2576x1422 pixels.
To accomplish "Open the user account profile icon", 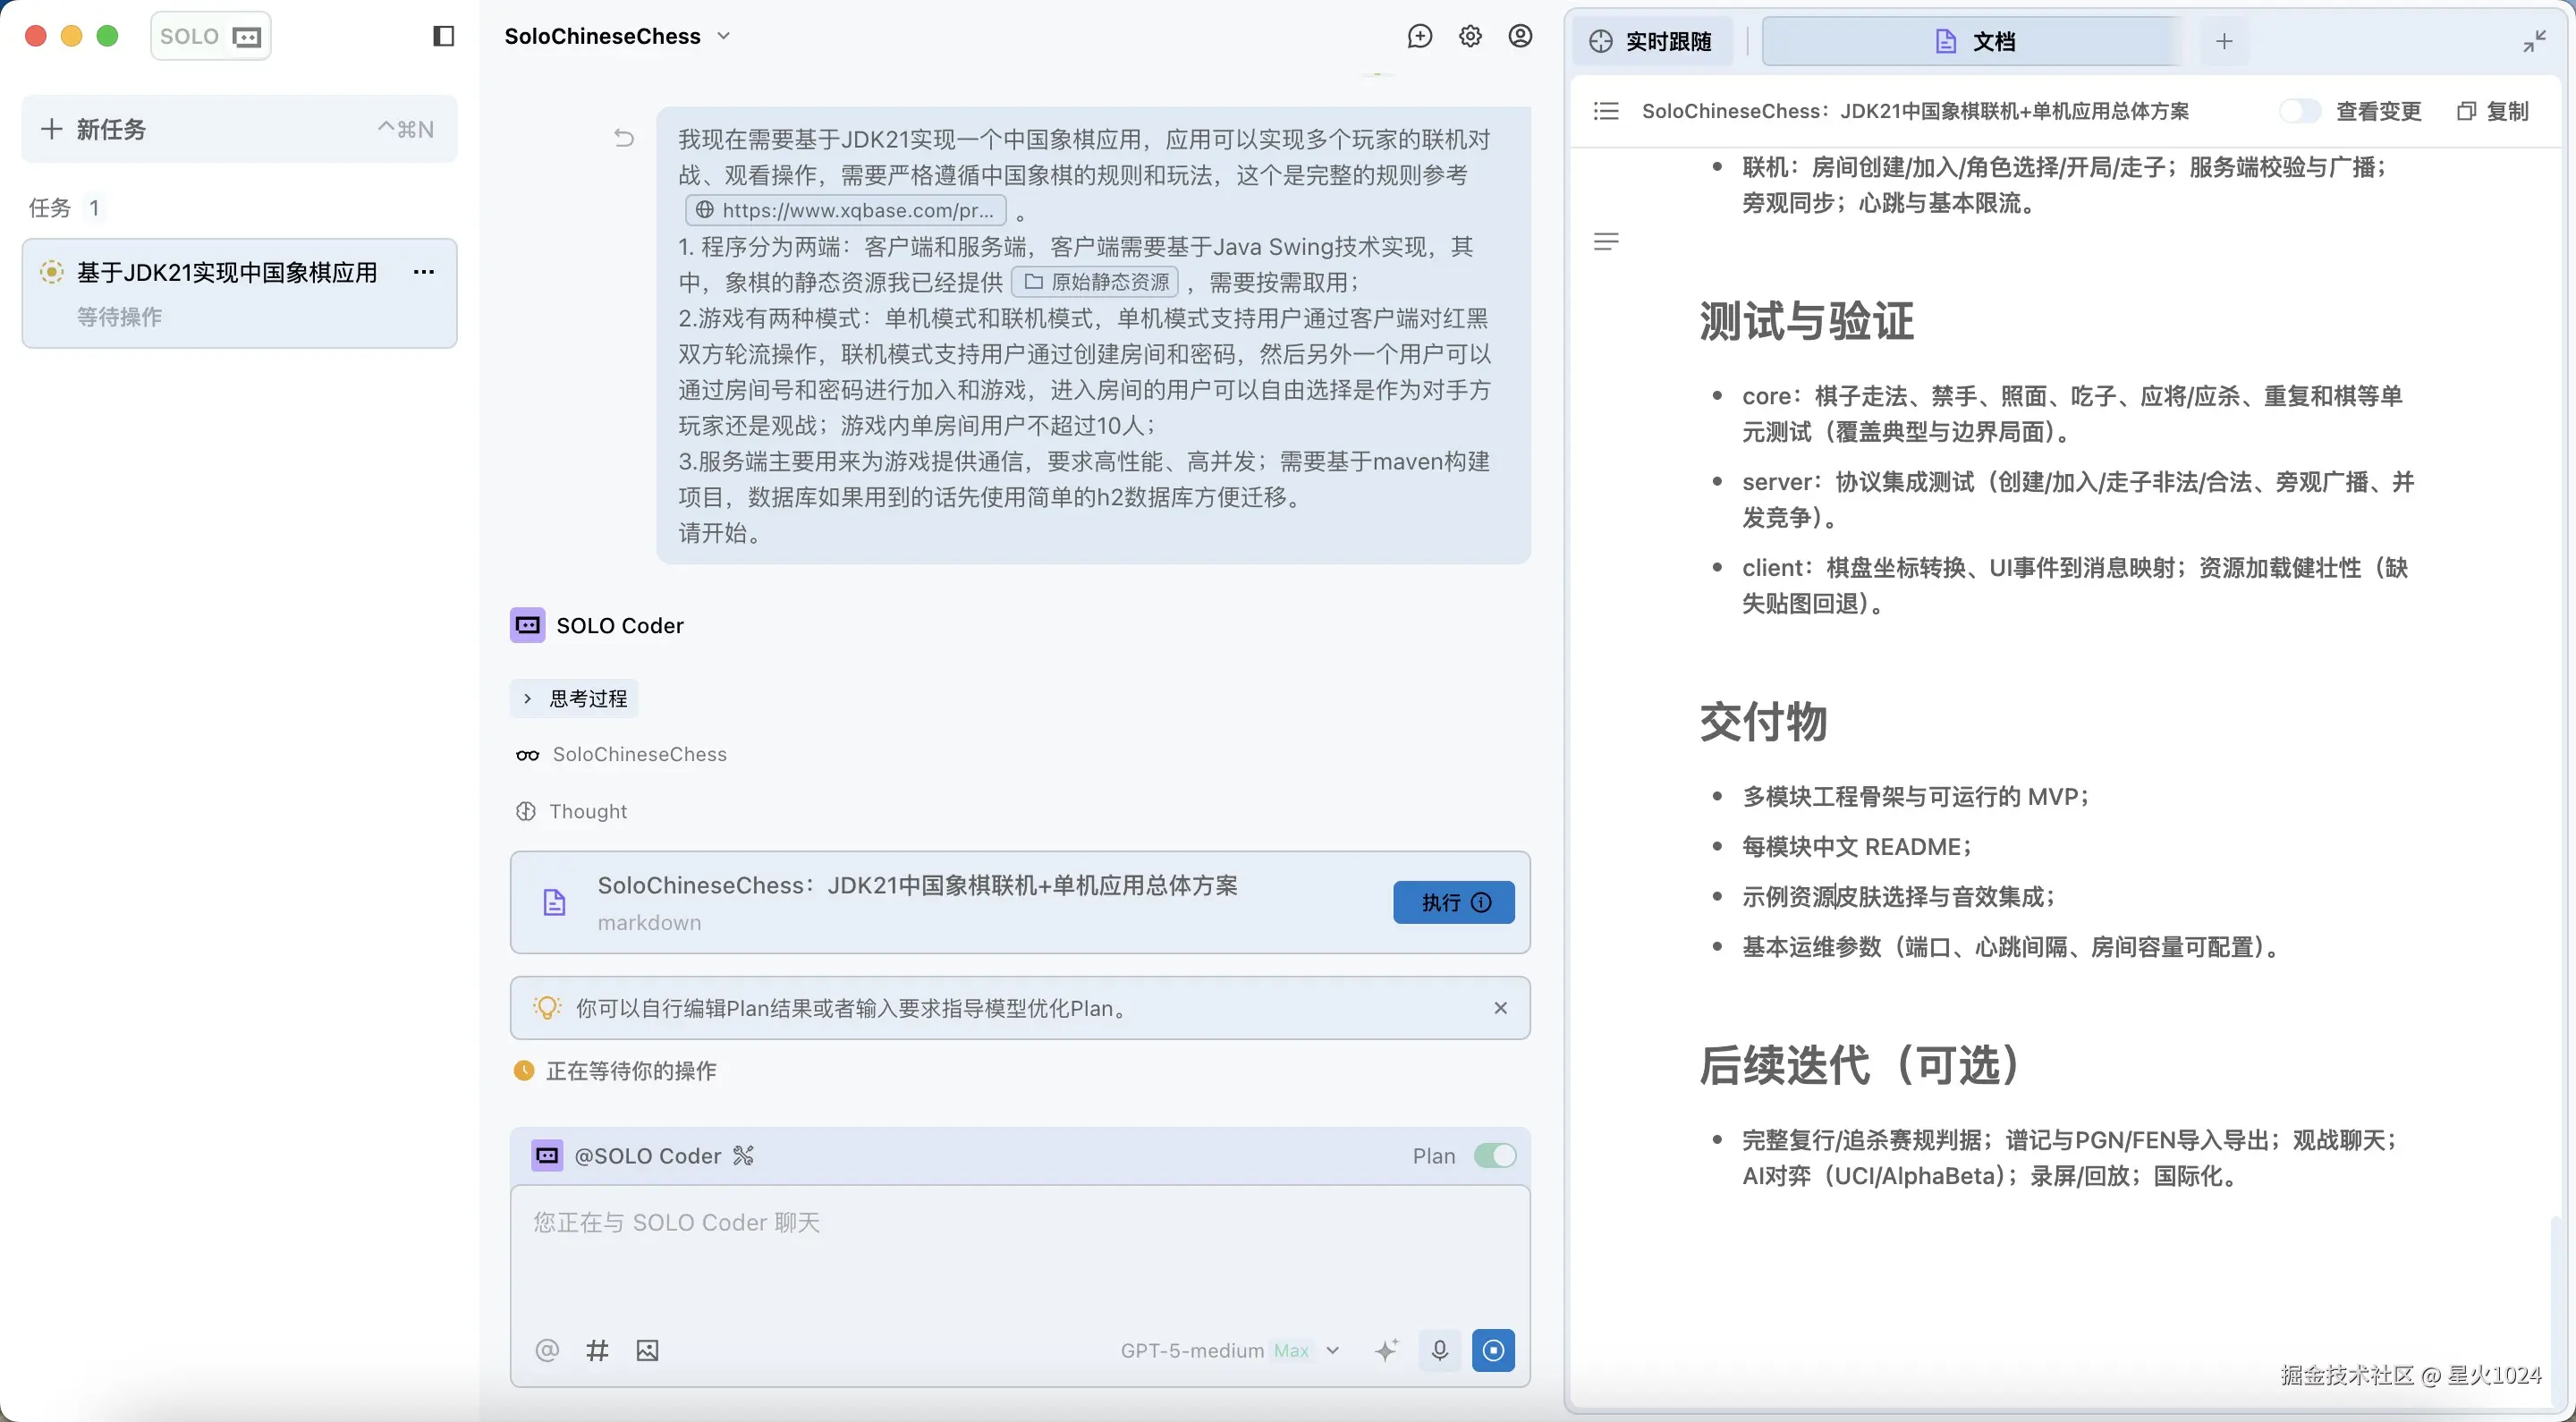I will point(1520,37).
